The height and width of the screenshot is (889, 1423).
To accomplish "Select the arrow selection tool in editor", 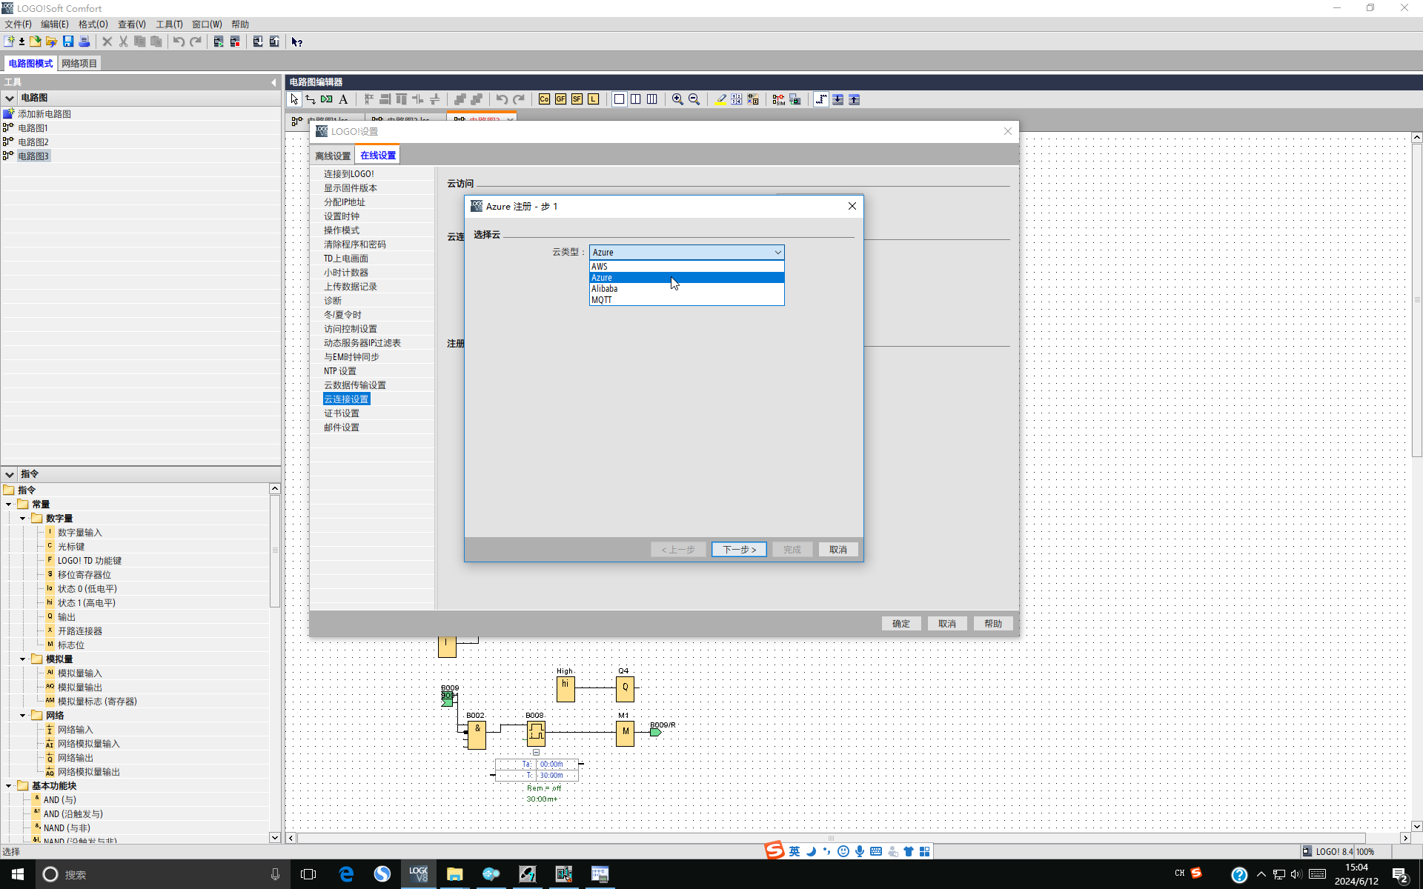I will click(294, 99).
